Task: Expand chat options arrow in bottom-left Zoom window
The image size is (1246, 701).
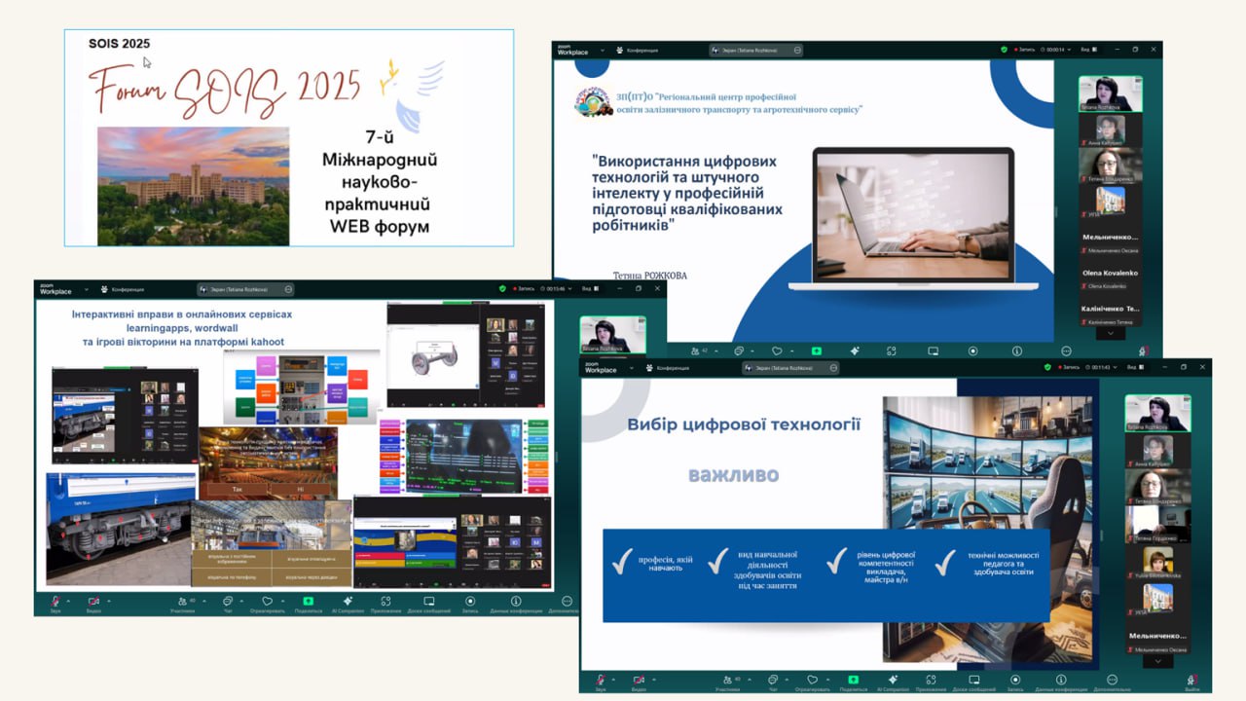Action: 240,599
